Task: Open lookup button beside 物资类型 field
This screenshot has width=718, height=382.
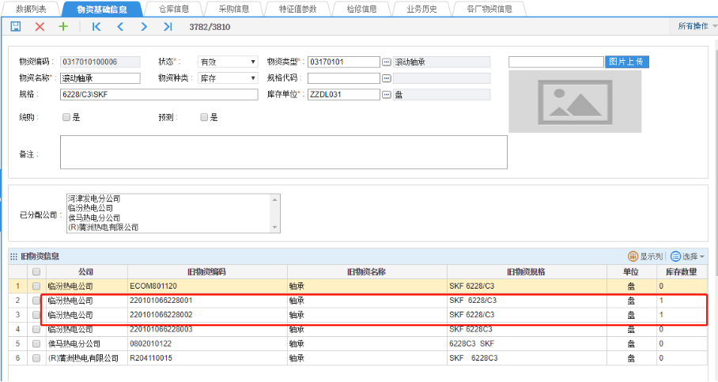Action: (x=387, y=62)
